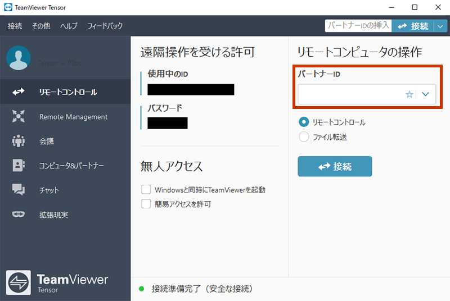The height and width of the screenshot is (301, 450).
Task: Click the 会議 meeting people icon
Action: (x=19, y=141)
